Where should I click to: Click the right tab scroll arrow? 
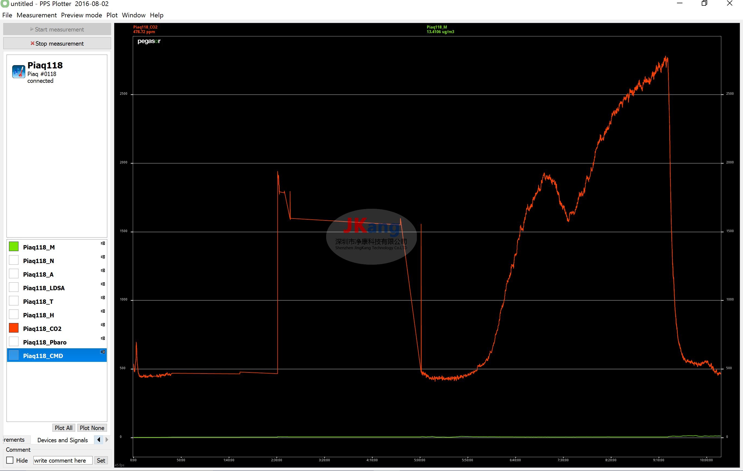pyautogui.click(x=107, y=440)
